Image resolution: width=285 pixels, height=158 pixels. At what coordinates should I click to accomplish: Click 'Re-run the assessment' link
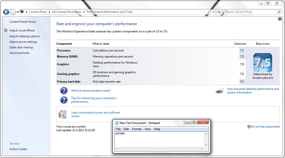(x=265, y=127)
